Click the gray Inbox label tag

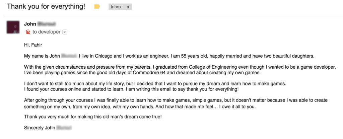pyautogui.click(x=120, y=7)
